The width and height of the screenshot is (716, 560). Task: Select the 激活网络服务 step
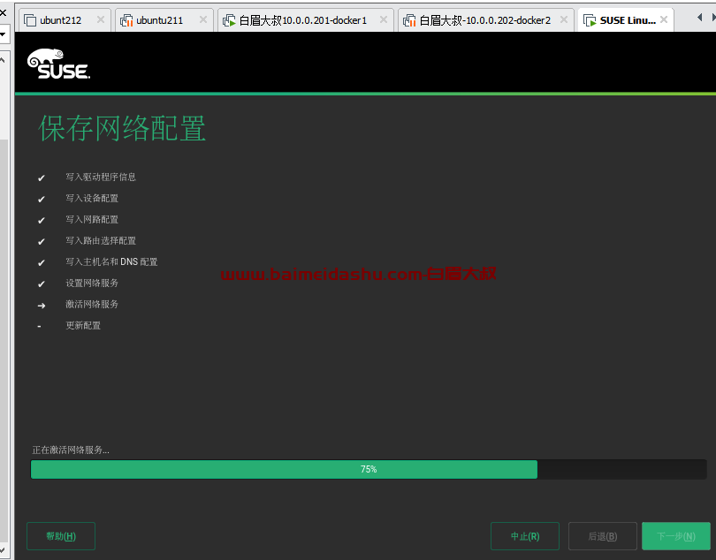pyautogui.click(x=92, y=305)
